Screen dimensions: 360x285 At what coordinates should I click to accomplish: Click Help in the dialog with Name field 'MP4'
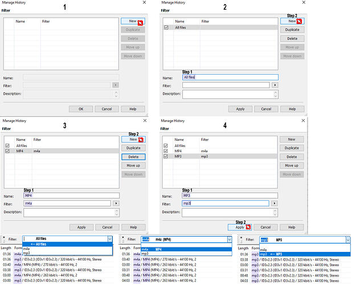(x=133, y=227)
